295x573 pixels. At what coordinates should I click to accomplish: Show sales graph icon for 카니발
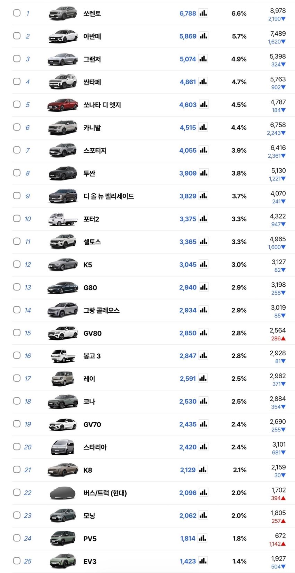click(x=203, y=127)
